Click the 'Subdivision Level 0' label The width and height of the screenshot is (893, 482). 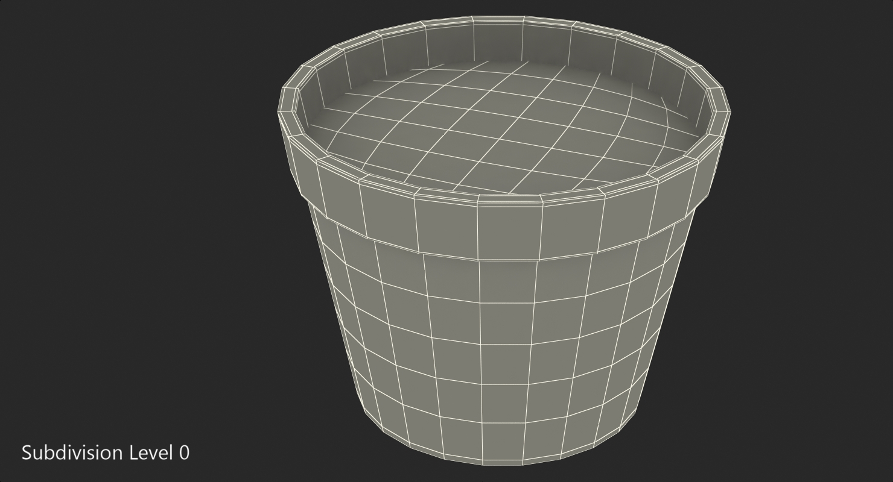106,452
